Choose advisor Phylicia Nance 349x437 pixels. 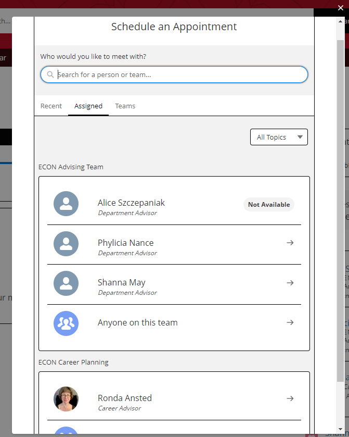click(125, 243)
